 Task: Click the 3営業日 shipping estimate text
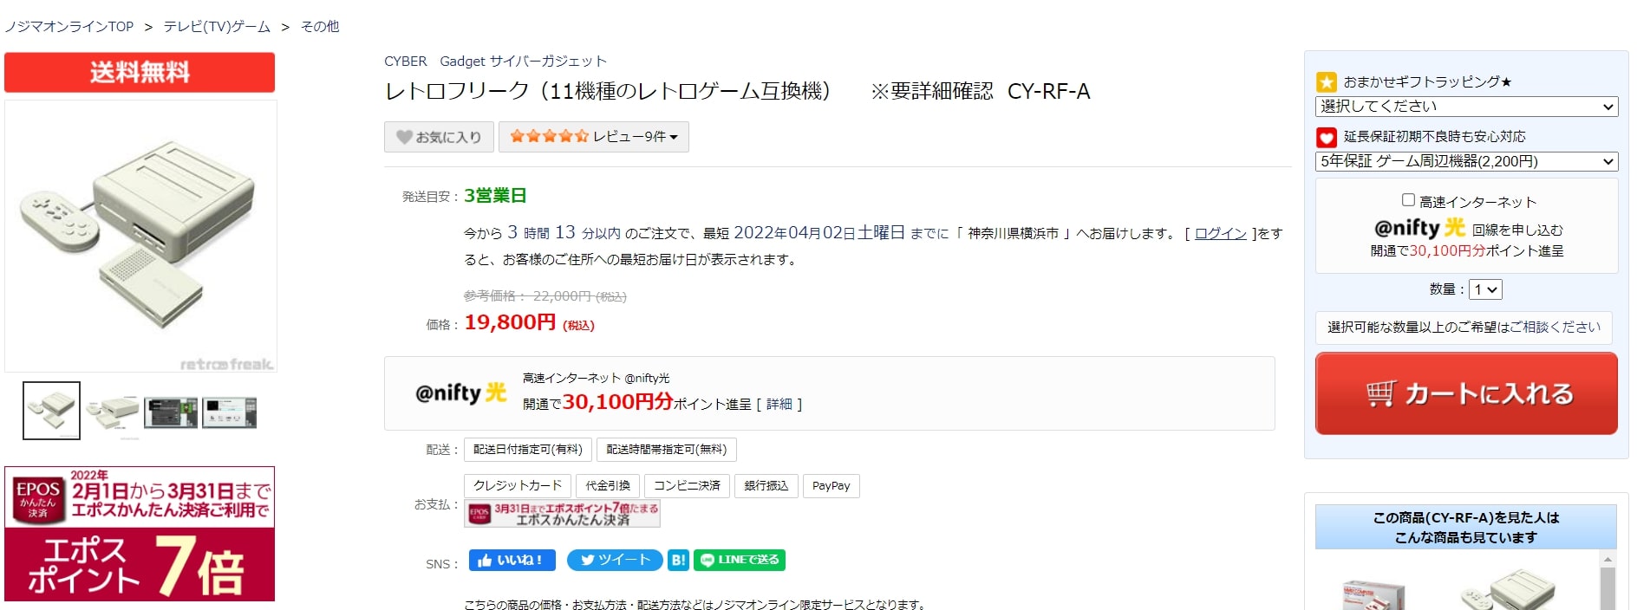point(495,196)
